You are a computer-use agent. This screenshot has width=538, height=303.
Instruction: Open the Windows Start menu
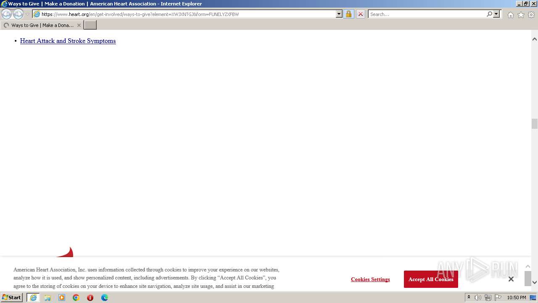pos(12,298)
